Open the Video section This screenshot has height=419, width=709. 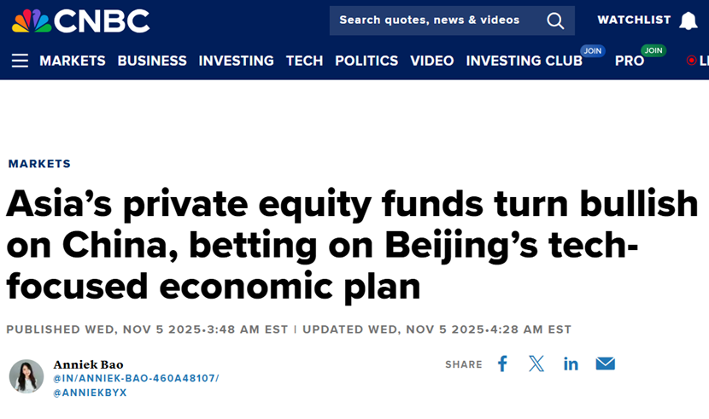click(432, 61)
